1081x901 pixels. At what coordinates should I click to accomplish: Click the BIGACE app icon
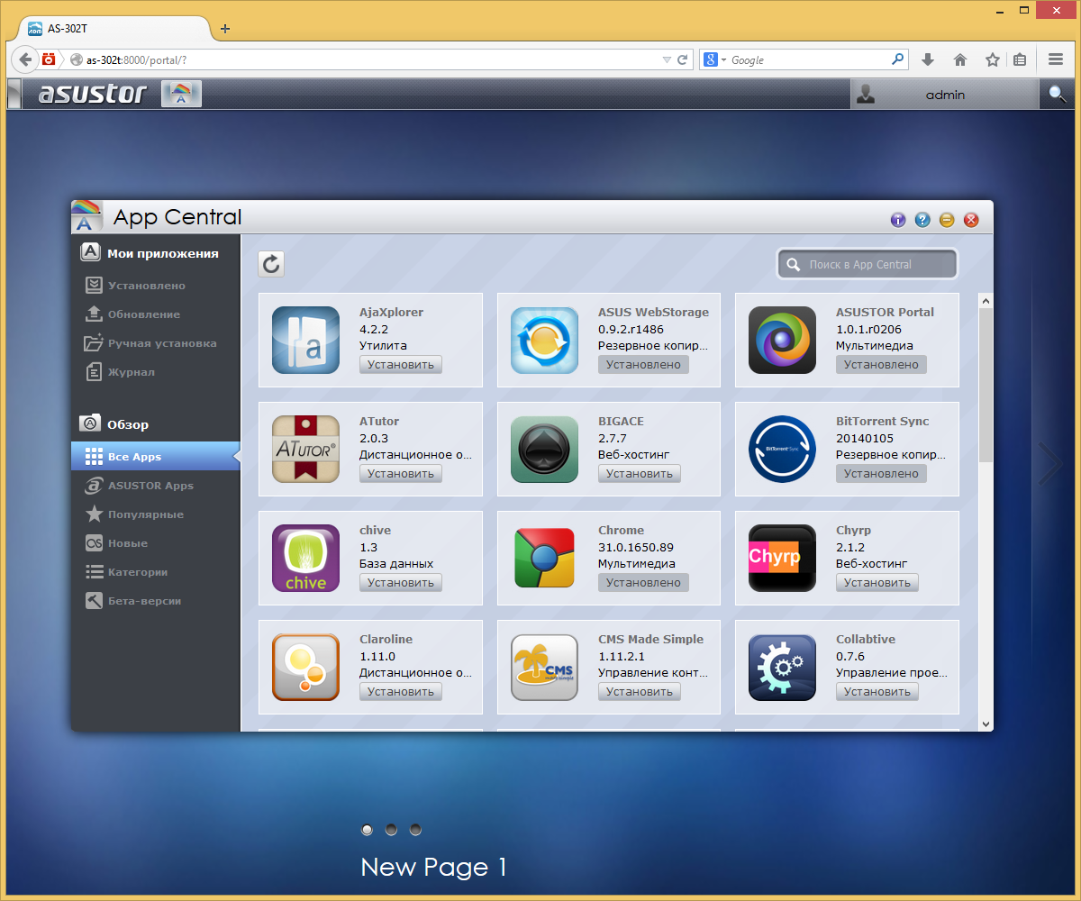544,449
